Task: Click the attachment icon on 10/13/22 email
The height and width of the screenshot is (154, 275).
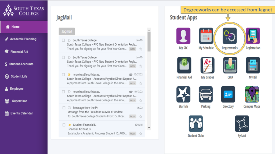Action: (131, 92)
